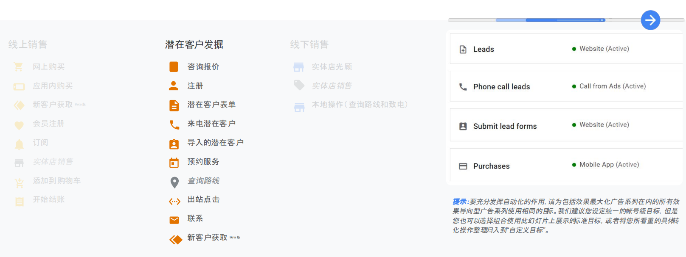
Task: Click the 潜在客户表单 document icon
Action: pyautogui.click(x=174, y=105)
